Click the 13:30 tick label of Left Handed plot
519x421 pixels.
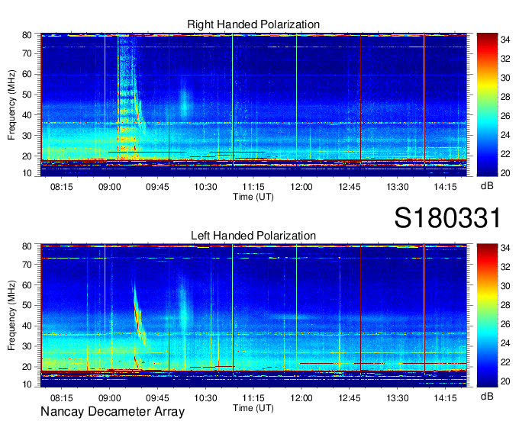[x=398, y=398]
